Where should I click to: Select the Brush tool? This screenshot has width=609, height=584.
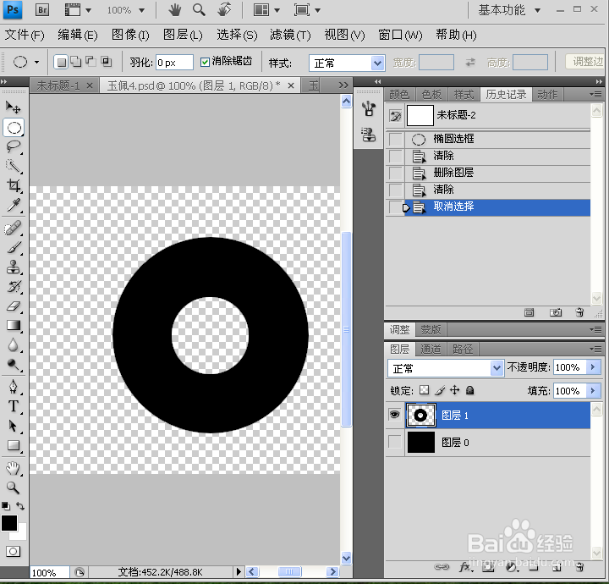(x=14, y=247)
